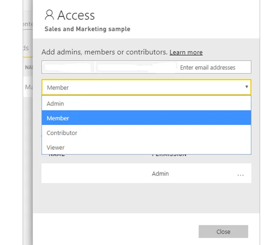Click the partially hidden PERMISSION column header

click(169, 155)
